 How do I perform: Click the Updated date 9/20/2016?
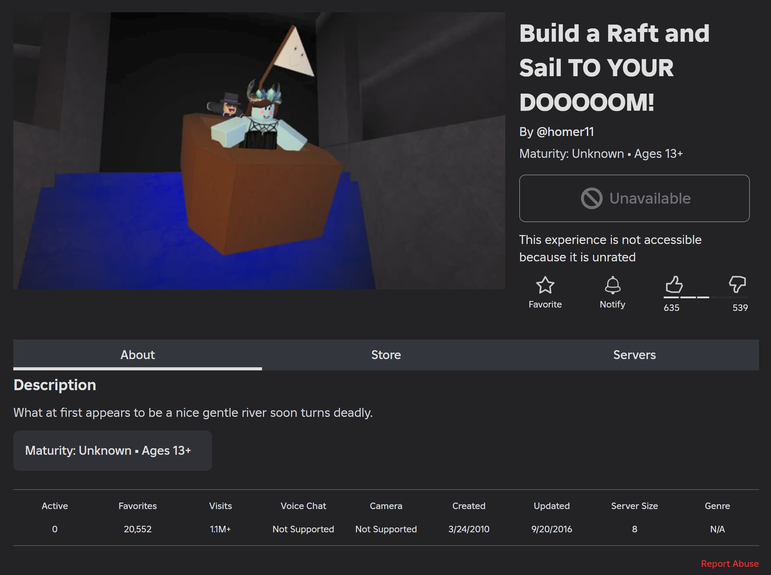click(x=551, y=529)
